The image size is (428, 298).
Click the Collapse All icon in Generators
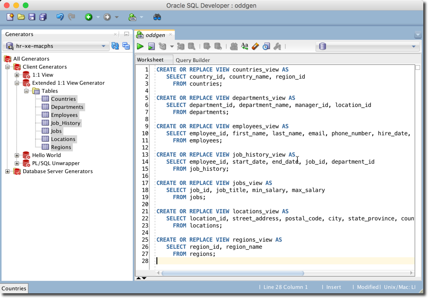pos(126,46)
